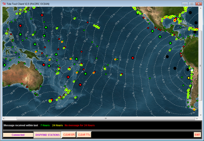Click the CLEAR EPI button
Viewport: 204px width, 141px height.
click(x=69, y=134)
